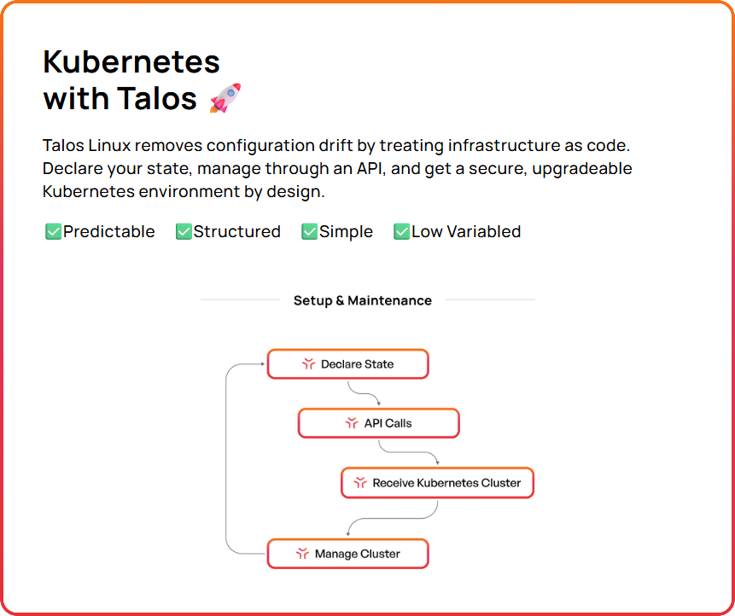The height and width of the screenshot is (616, 735).
Task: Click the loop arrow returning to Declare State
Action: pyautogui.click(x=227, y=459)
